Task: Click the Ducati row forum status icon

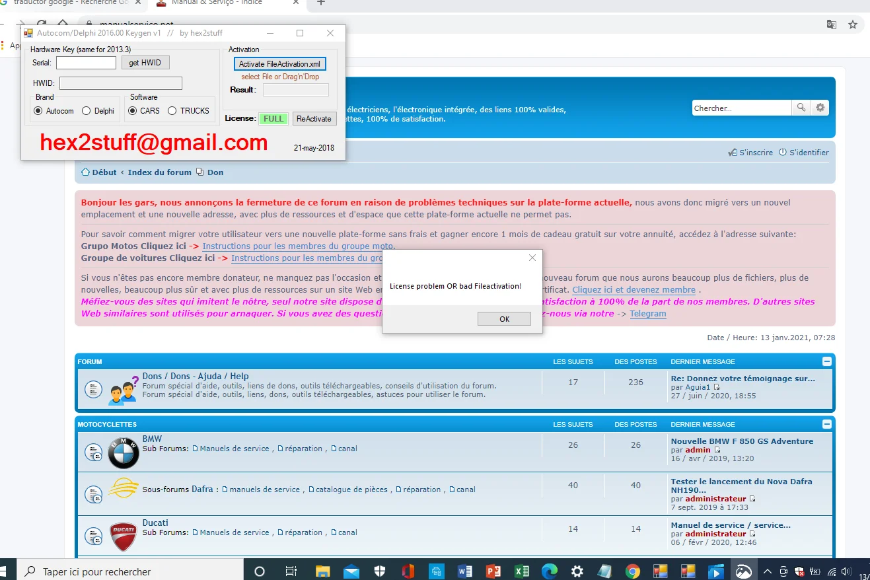Action: [93, 536]
